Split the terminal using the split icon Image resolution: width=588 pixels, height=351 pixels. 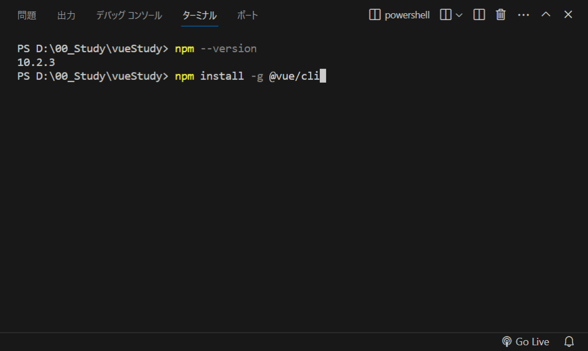pyautogui.click(x=479, y=15)
